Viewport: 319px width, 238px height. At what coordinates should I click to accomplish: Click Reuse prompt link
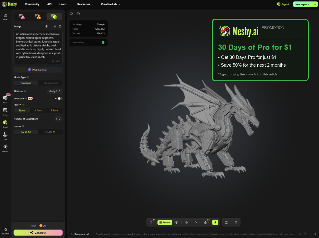[80, 234]
